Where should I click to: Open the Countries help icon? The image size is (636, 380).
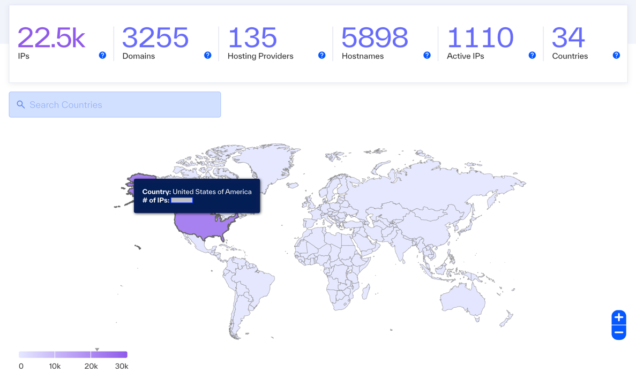pyautogui.click(x=616, y=55)
